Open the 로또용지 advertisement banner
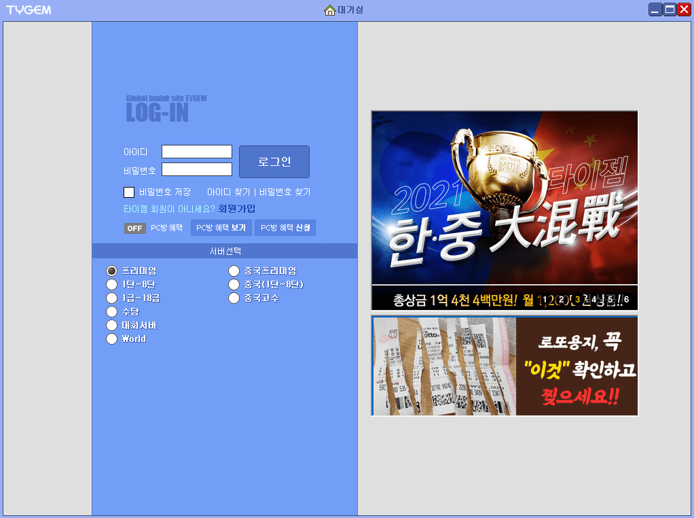The image size is (694, 518). coord(505,366)
